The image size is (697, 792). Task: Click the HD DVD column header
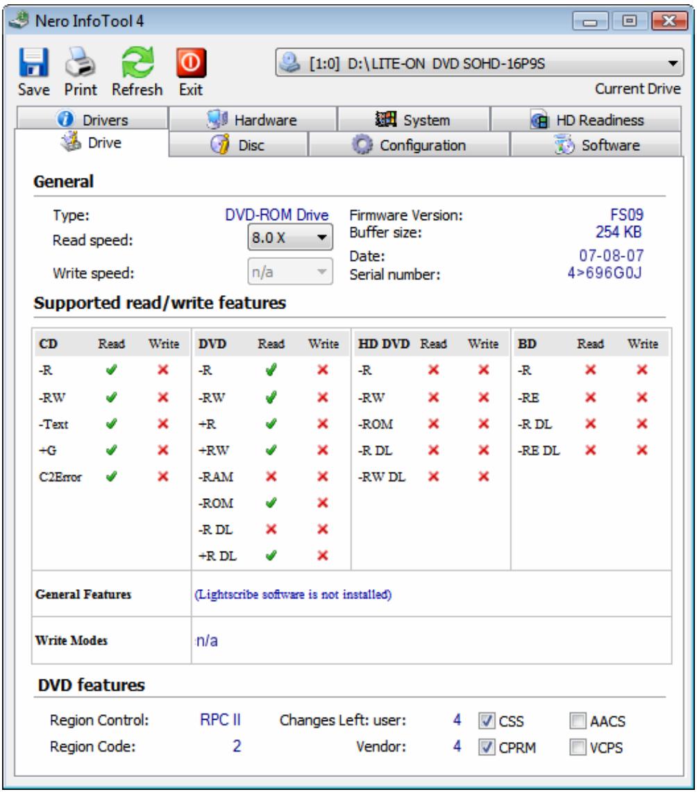click(384, 343)
